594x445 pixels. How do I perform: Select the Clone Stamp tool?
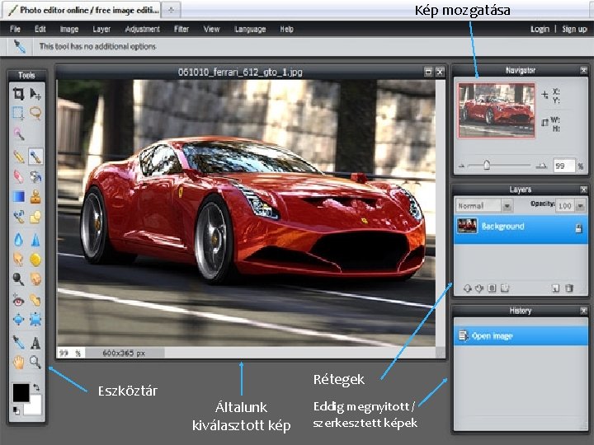pos(35,197)
